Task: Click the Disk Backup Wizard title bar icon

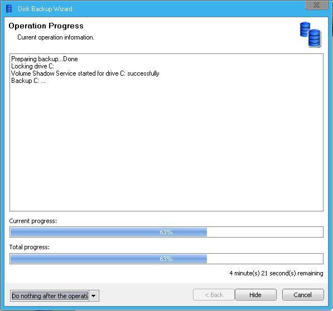Action: 9,9
